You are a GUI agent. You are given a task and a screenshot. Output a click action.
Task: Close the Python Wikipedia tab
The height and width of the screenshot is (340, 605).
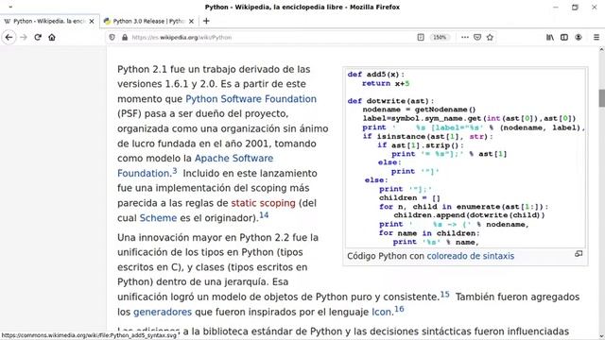pos(92,21)
